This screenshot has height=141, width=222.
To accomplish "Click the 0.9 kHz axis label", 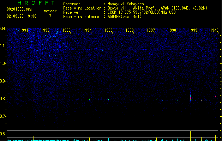I will [3, 81].
